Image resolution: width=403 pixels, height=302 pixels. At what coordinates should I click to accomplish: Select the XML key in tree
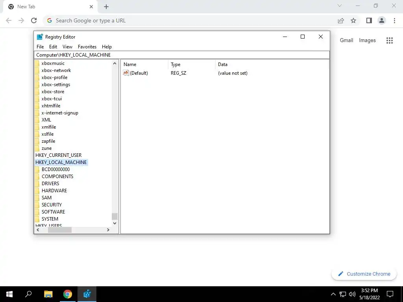46,120
